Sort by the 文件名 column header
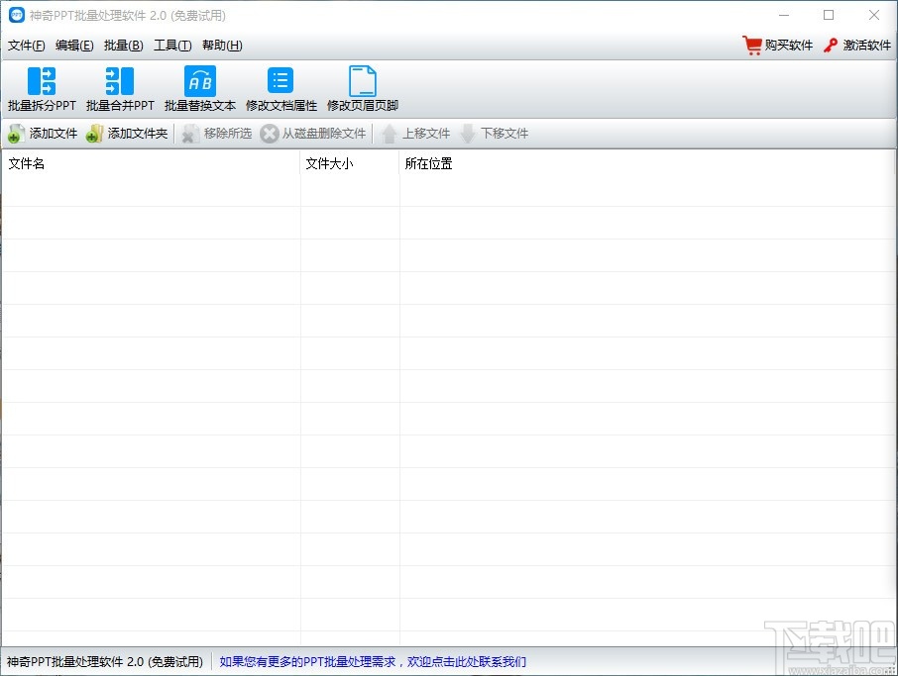The width and height of the screenshot is (898, 676). (151, 163)
